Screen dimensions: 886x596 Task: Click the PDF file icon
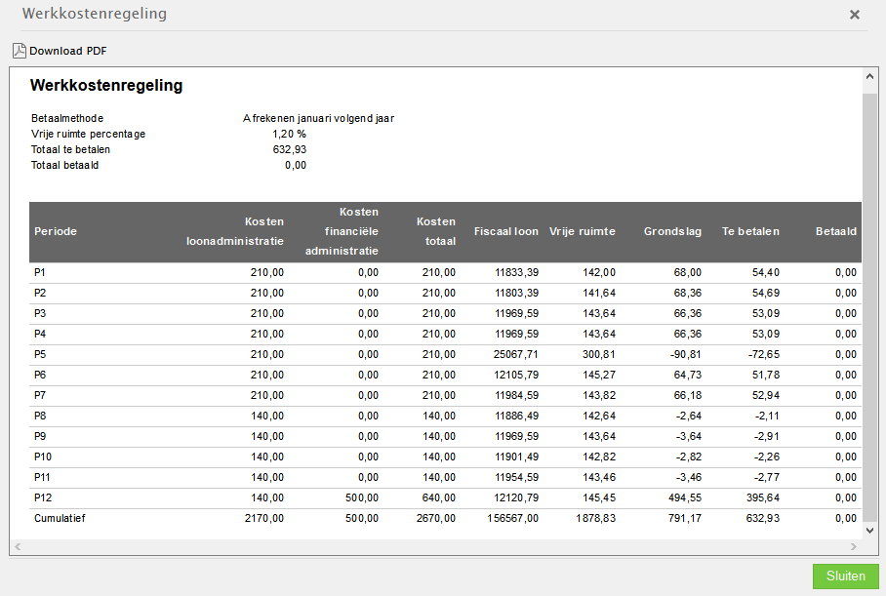[19, 51]
